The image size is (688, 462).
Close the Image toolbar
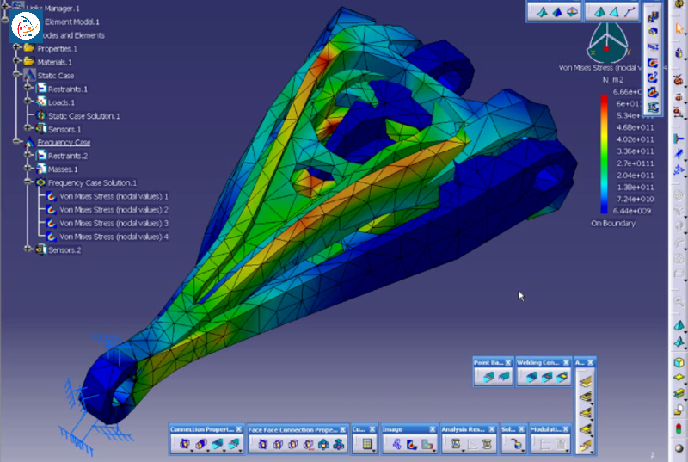coord(433,429)
